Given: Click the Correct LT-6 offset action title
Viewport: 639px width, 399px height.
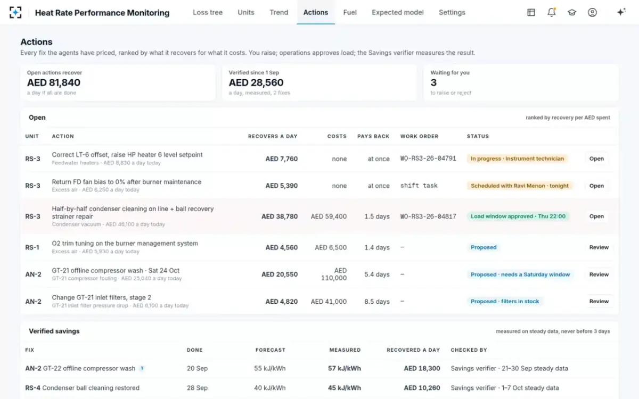Looking at the screenshot, I should coord(127,155).
